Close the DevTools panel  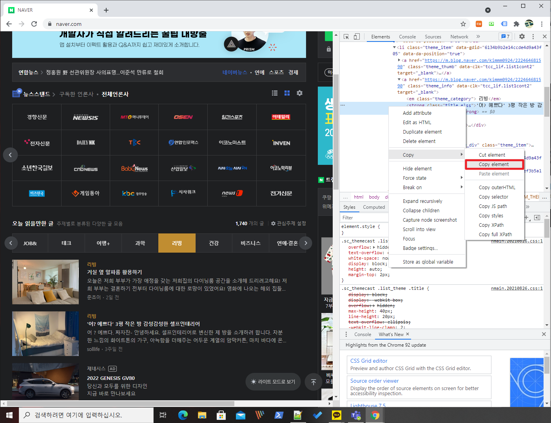pos(545,36)
